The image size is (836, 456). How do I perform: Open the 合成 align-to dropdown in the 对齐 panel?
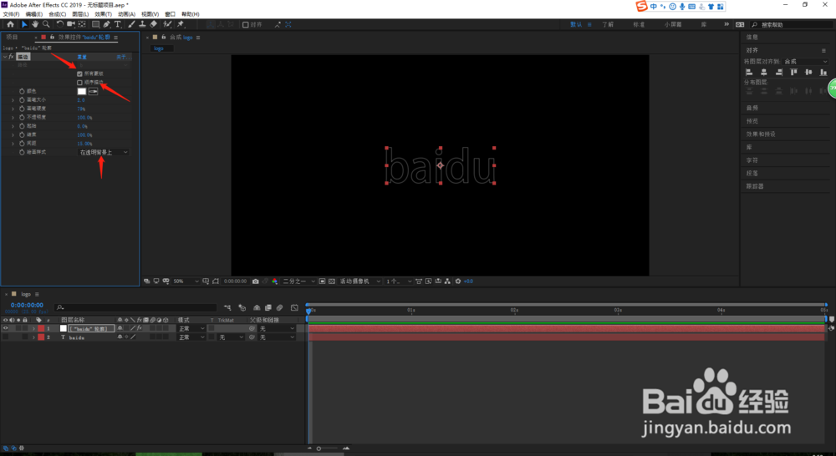point(806,62)
